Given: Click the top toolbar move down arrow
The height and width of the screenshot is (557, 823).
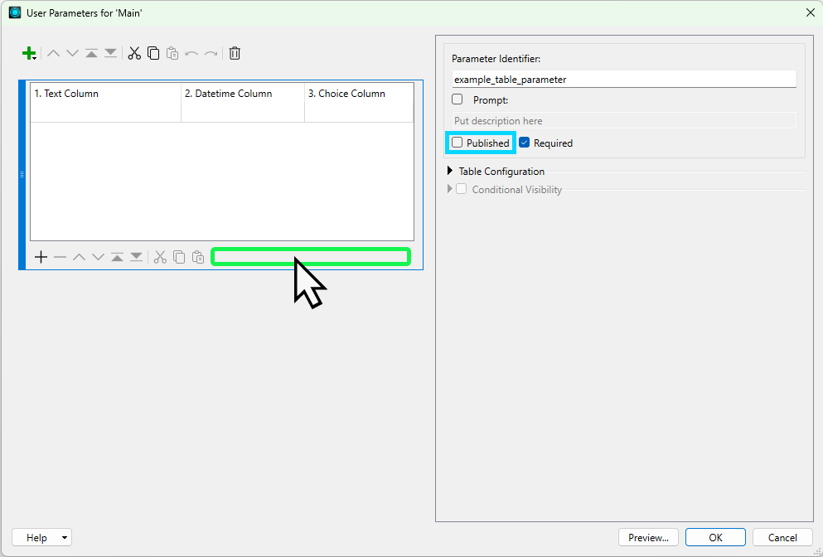Looking at the screenshot, I should point(72,54).
